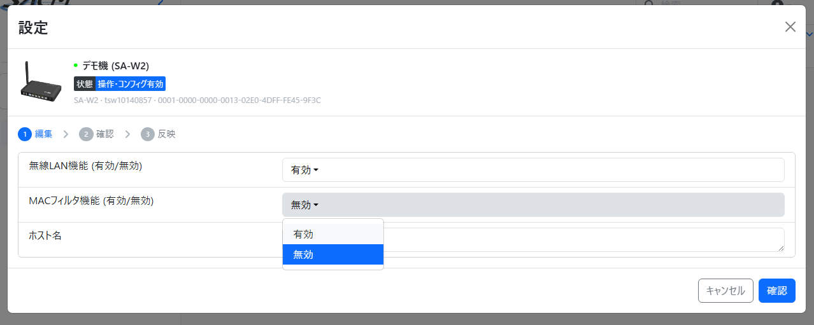Collapse the MACフィルタ機能 dropdown
The image size is (814, 325).
click(x=532, y=205)
